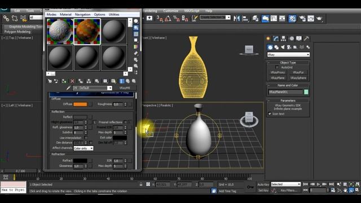The width and height of the screenshot is (361, 203).
Task: Toggle Show End Result icon
Action: point(122,81)
